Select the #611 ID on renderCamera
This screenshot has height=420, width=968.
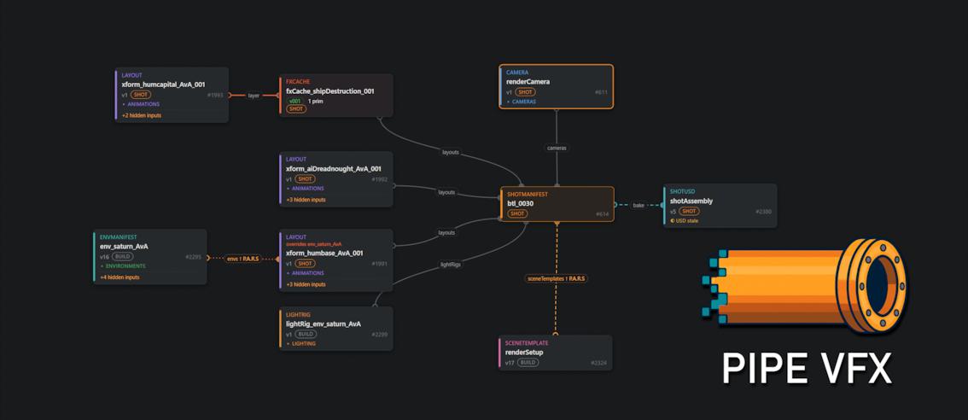click(601, 92)
